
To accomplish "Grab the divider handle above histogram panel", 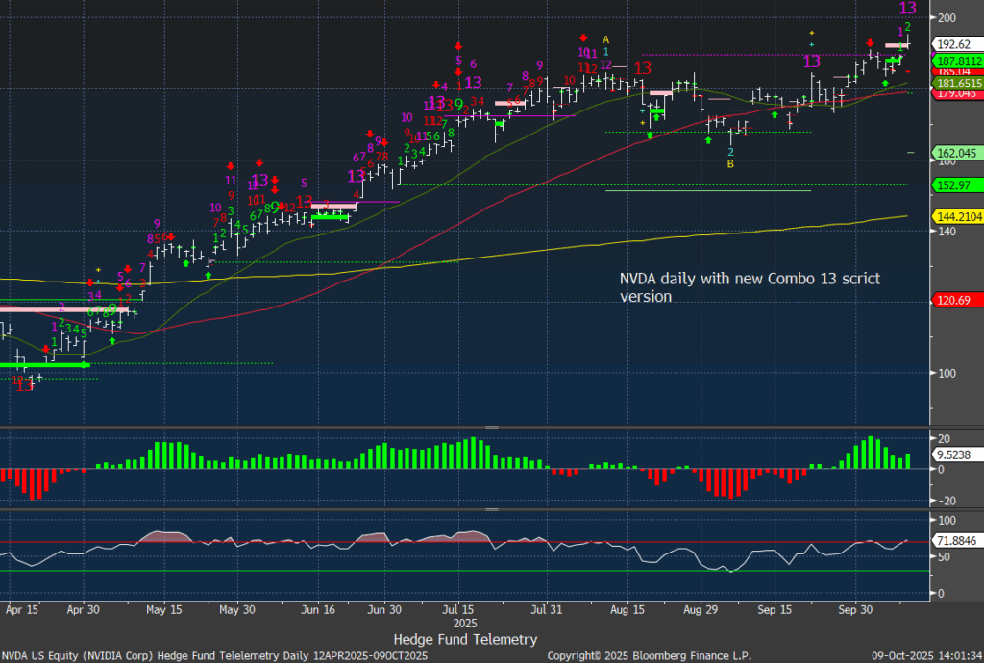I will pyautogui.click(x=492, y=427).
